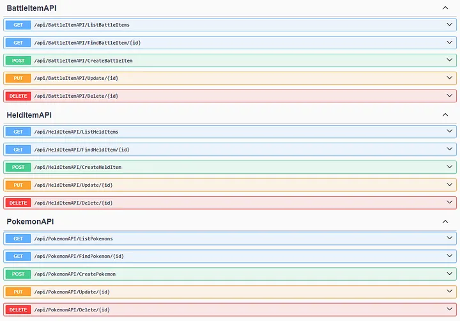Expand the FindBattleItem/{id} row arrow
The height and width of the screenshot is (321, 460).
449,43
